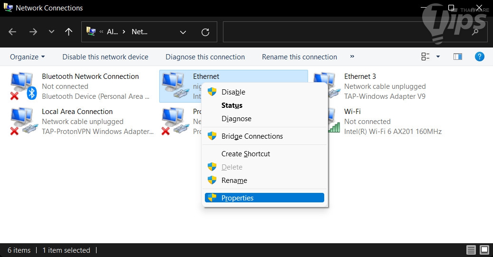Select the Wi-Fi adapter icon

[x=329, y=121]
